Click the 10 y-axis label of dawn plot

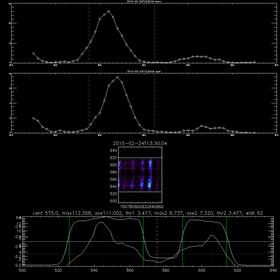pos(10,23)
